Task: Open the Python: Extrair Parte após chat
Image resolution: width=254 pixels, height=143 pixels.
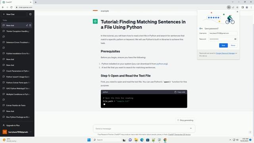Action: (x=17, y=83)
